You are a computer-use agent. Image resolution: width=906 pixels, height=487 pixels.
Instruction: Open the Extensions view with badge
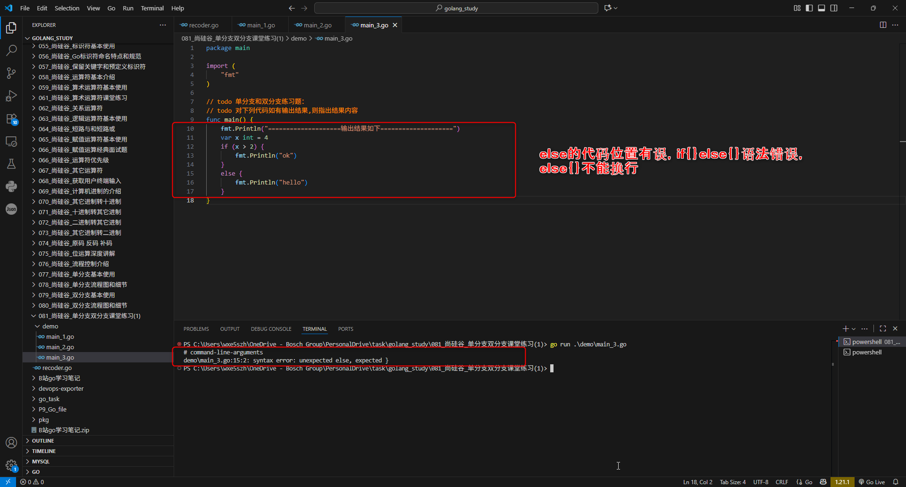11,118
